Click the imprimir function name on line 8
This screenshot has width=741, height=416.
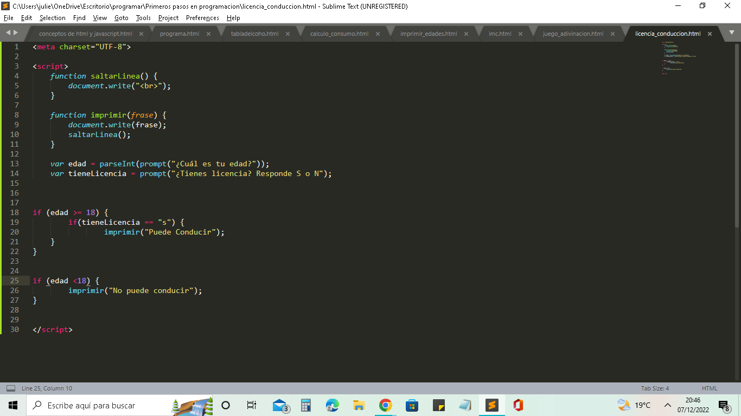point(108,115)
